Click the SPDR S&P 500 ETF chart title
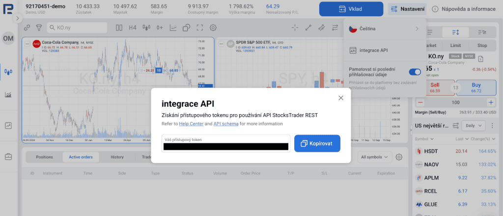Viewport: 503px width, 216px height. click(x=253, y=42)
